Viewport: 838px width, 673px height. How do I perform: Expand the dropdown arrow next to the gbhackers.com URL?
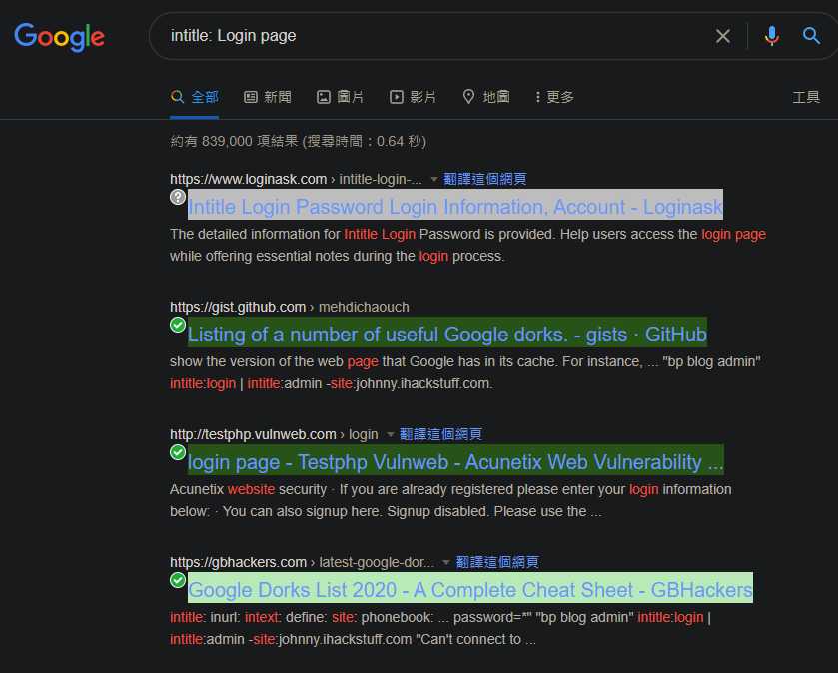(446, 562)
